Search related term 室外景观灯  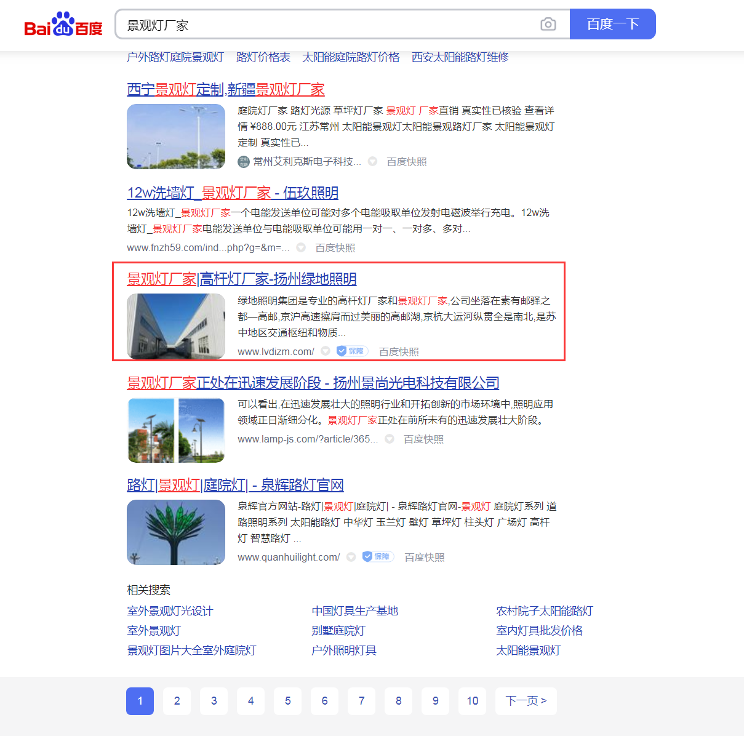154,631
